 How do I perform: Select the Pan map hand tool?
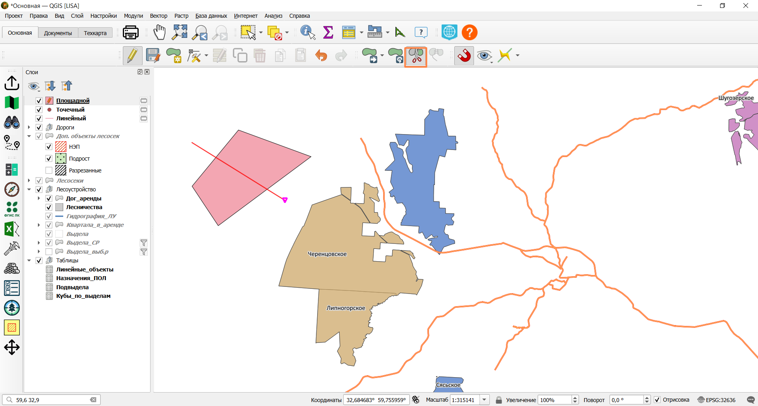click(160, 32)
